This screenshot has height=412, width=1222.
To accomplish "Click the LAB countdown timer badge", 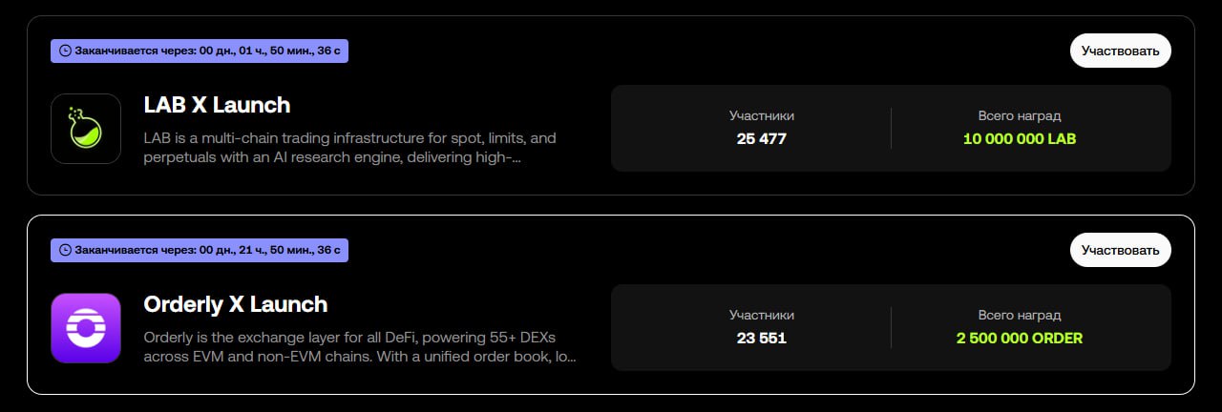I will pos(200,51).
